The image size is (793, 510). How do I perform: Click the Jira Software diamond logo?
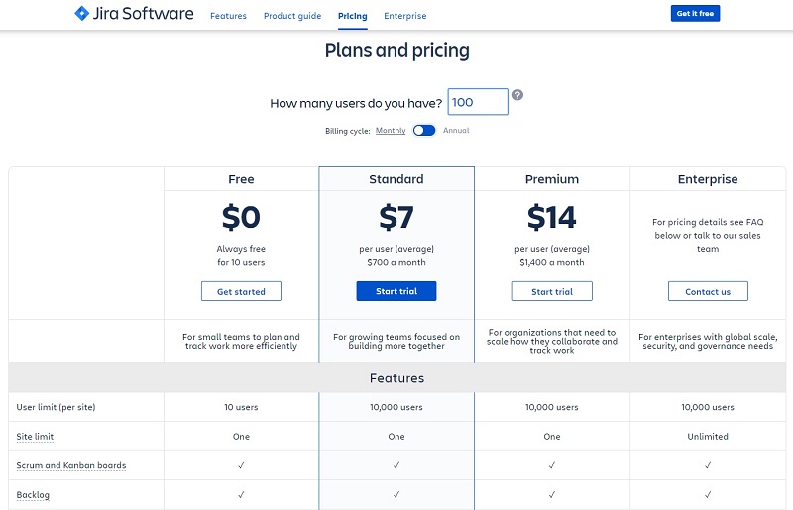[81, 13]
